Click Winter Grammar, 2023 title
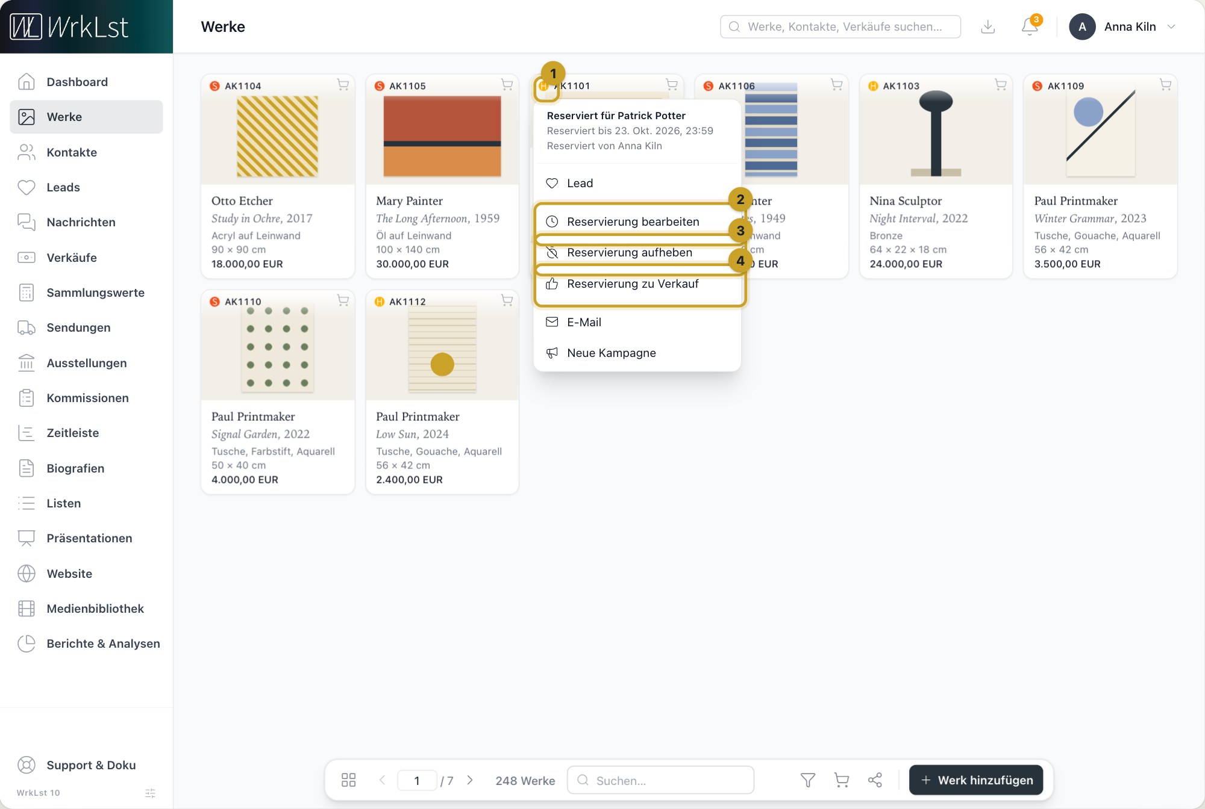This screenshot has height=809, width=1205. [x=1090, y=219]
